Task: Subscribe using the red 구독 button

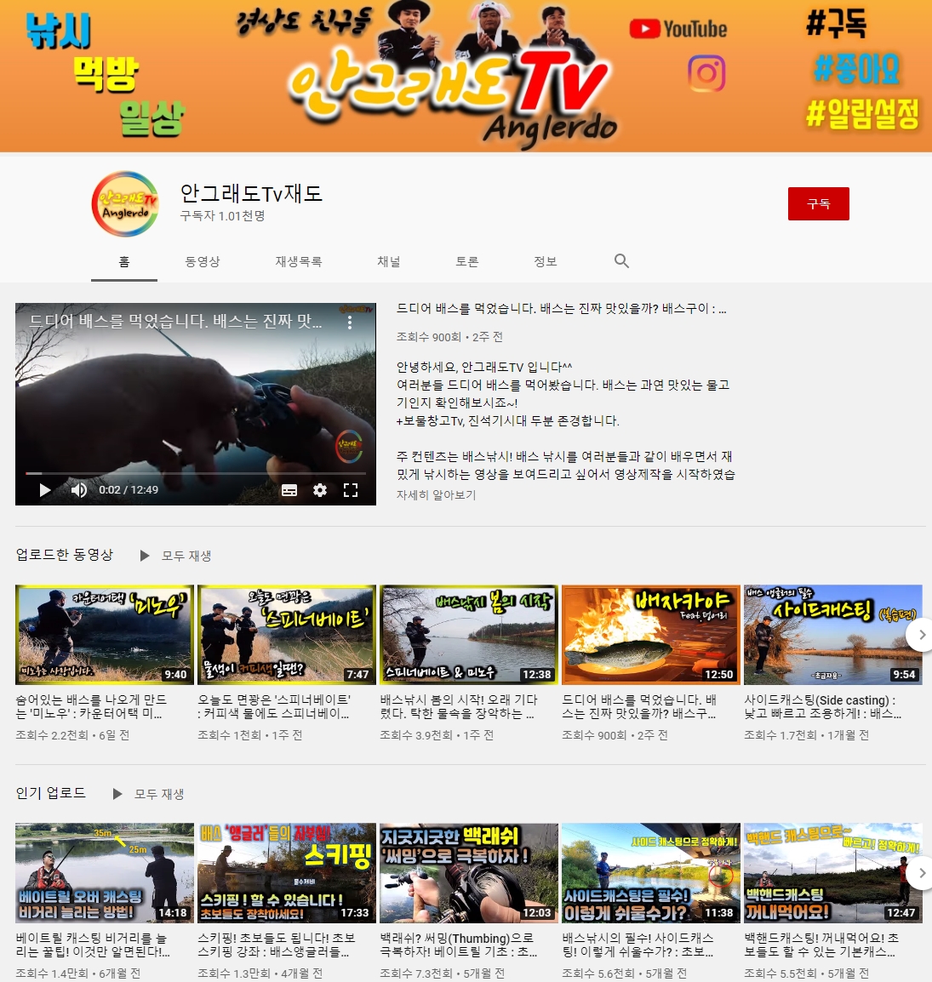Action: point(818,204)
